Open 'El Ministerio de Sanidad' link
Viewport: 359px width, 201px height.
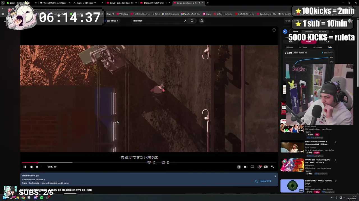pos(33,180)
